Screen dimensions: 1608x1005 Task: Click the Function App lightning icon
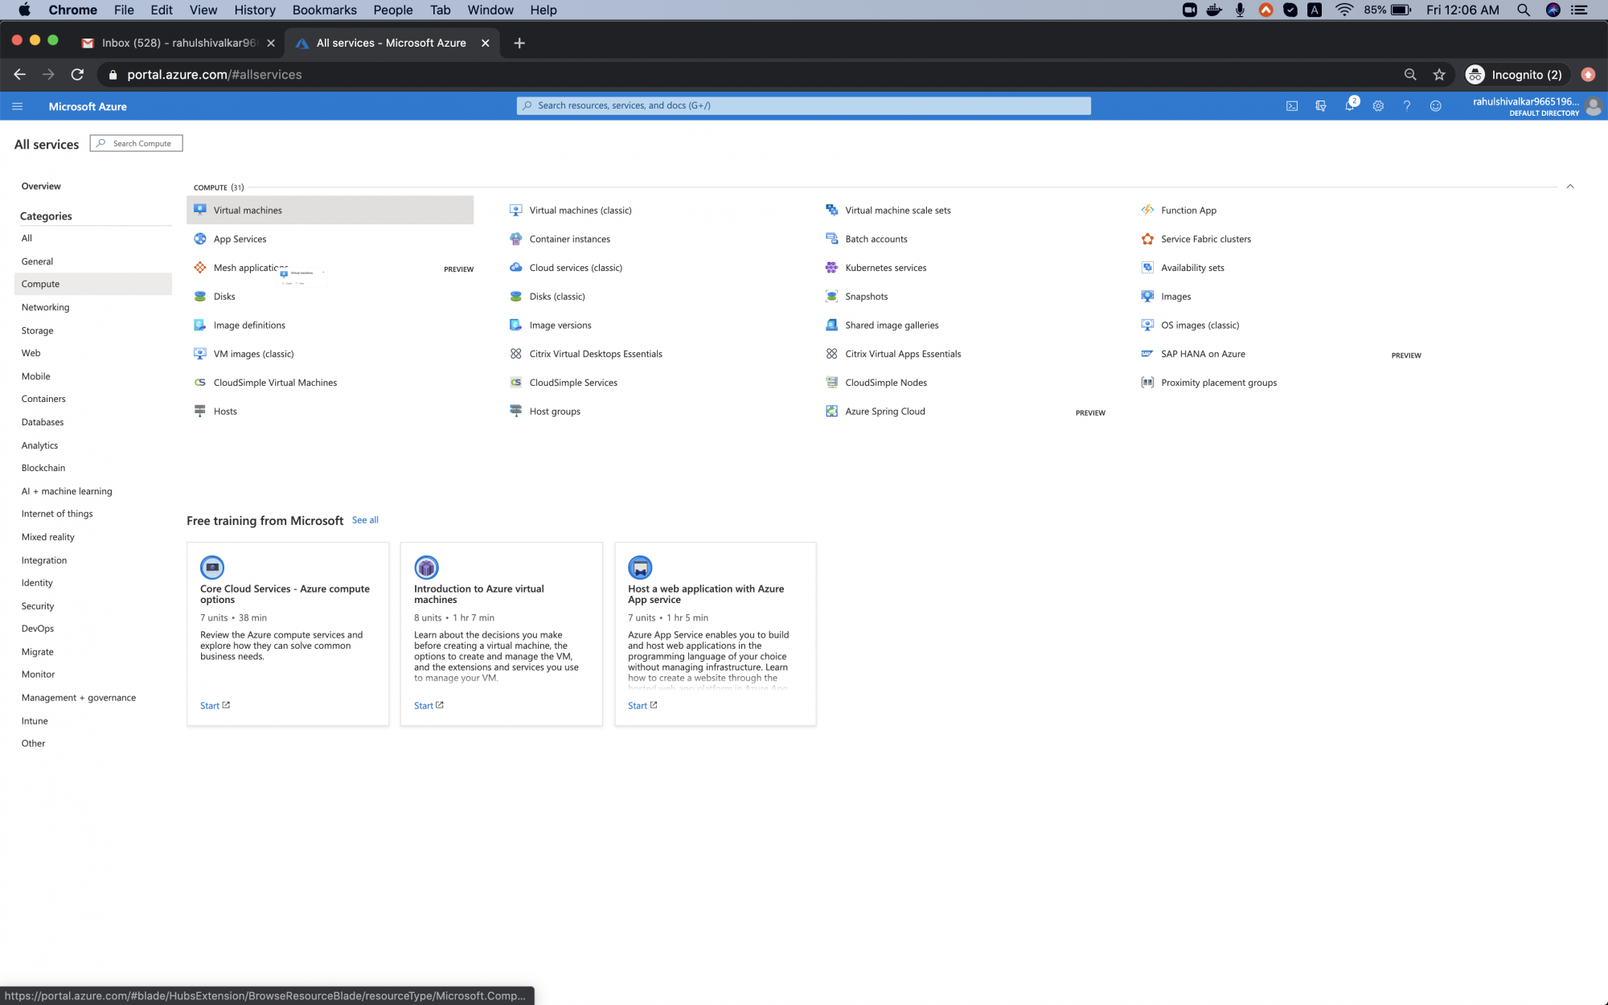click(x=1147, y=210)
